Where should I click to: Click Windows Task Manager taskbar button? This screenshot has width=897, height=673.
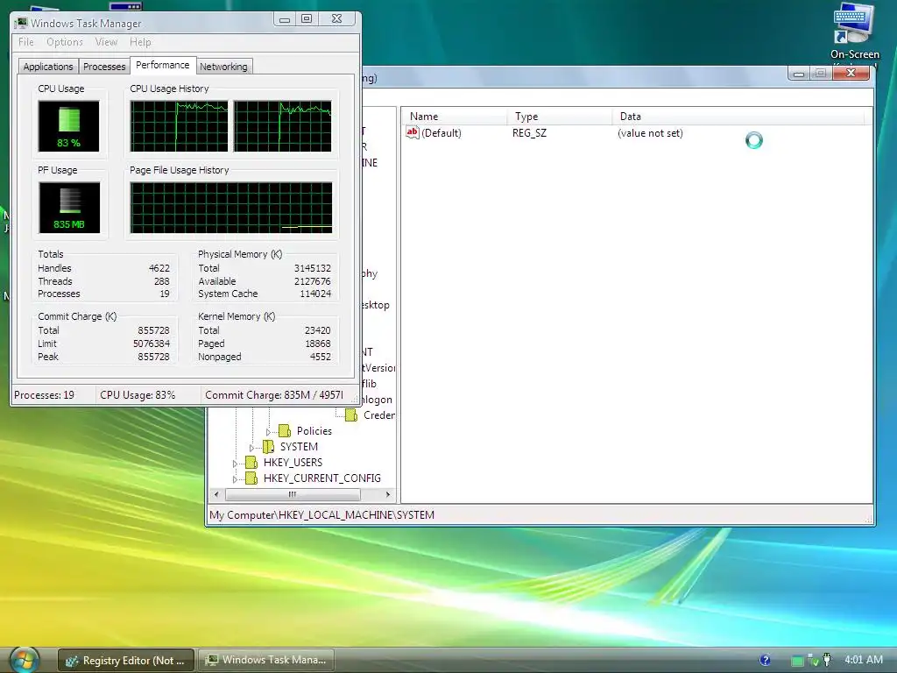(x=266, y=661)
